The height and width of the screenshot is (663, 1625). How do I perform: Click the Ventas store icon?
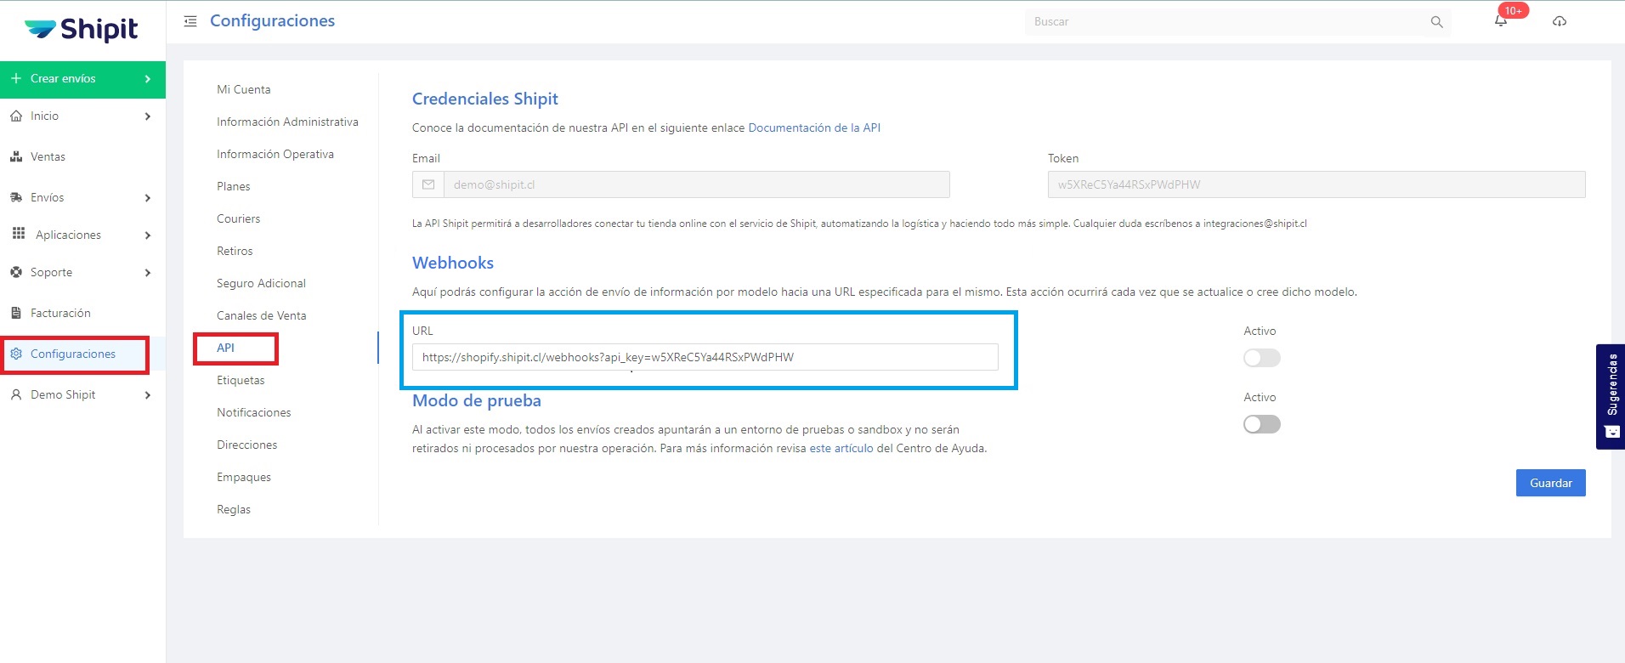pos(16,156)
